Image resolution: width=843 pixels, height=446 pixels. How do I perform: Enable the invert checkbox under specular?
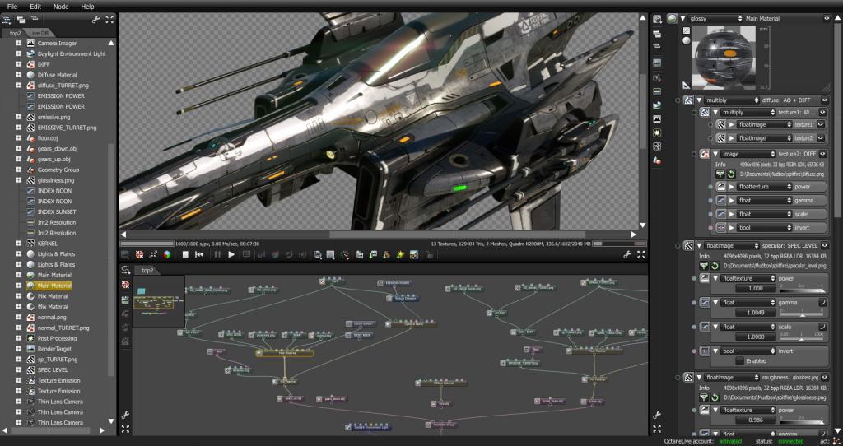(740, 361)
